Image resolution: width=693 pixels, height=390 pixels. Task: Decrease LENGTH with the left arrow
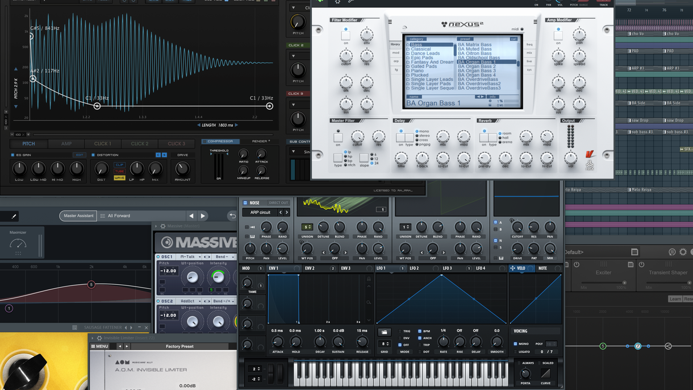[x=199, y=125]
